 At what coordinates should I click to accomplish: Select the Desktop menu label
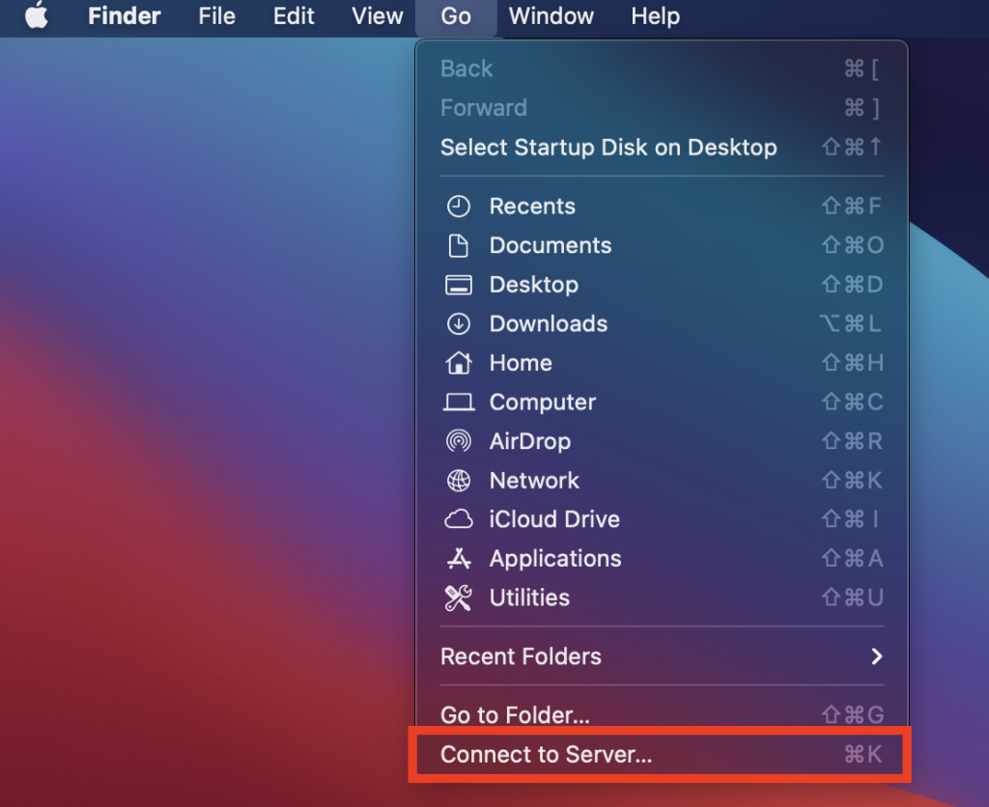pyautogui.click(x=533, y=285)
